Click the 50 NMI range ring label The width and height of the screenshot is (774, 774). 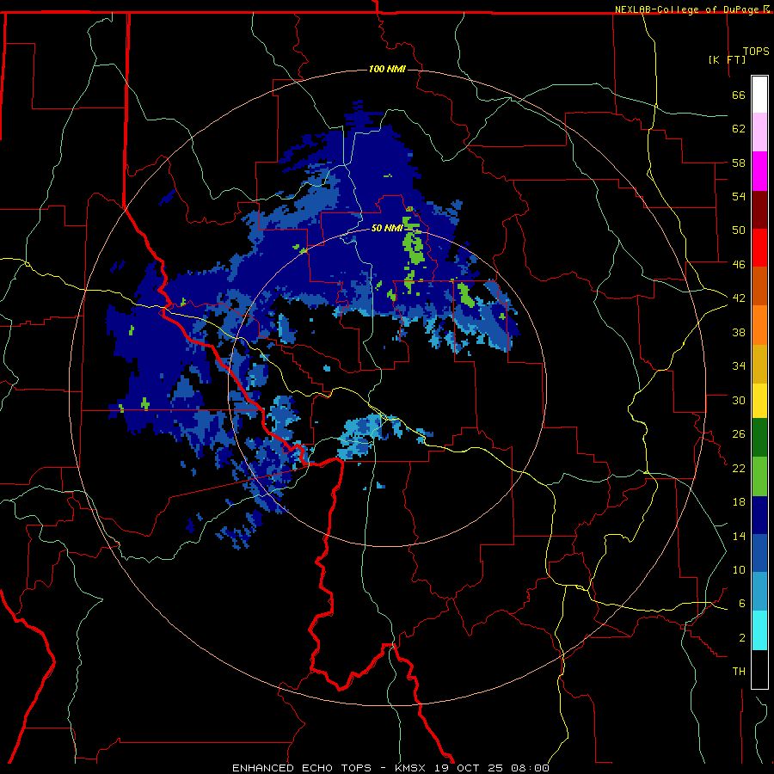pos(387,228)
